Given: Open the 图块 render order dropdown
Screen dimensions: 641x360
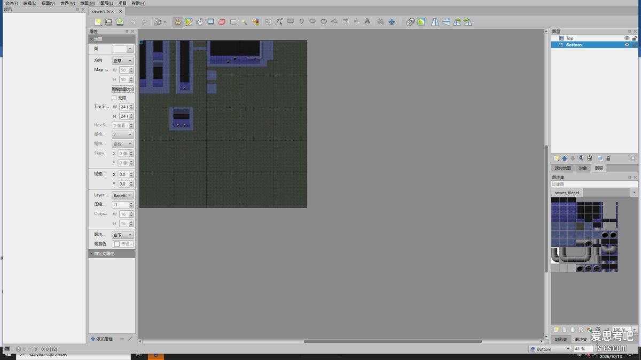Looking at the screenshot, I should pyautogui.click(x=122, y=235).
